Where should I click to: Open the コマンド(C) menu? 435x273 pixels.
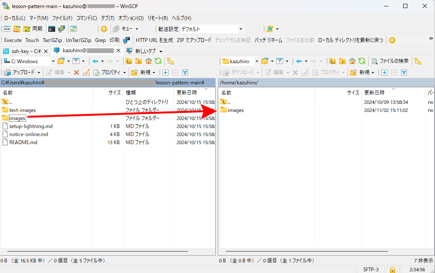click(x=87, y=18)
